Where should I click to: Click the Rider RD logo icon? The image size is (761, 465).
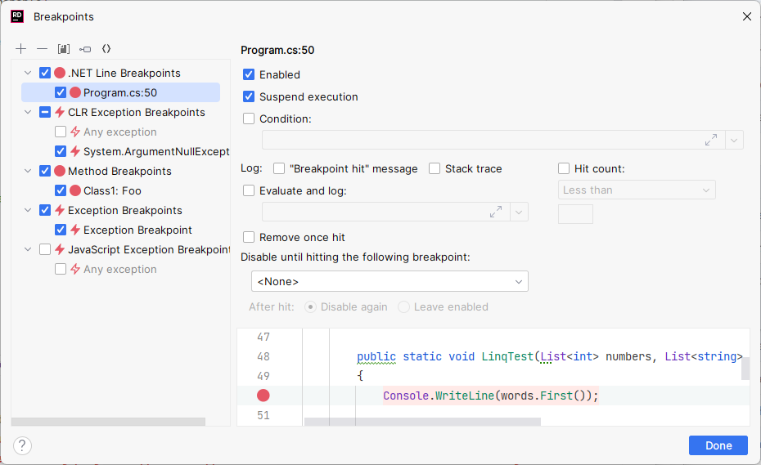coord(17,16)
